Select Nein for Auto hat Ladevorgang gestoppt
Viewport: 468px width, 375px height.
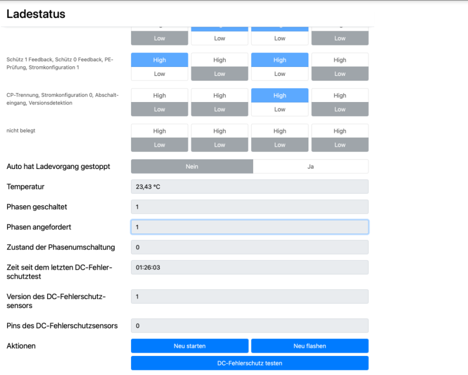(x=192, y=166)
